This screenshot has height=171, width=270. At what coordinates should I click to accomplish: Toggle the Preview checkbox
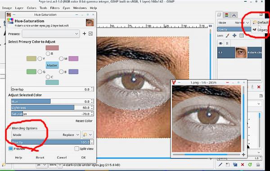point(11,149)
